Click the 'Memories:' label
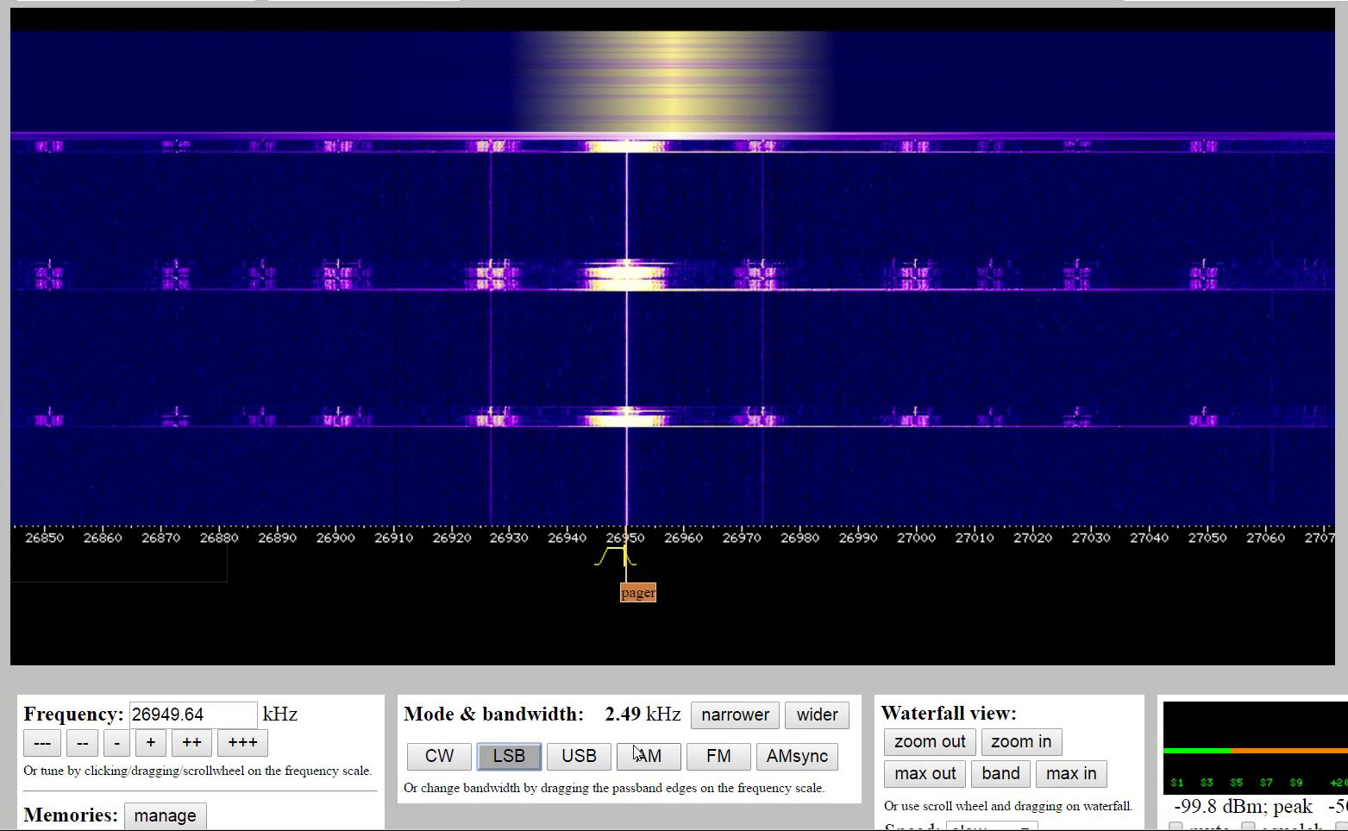1348x831 pixels. click(71, 815)
